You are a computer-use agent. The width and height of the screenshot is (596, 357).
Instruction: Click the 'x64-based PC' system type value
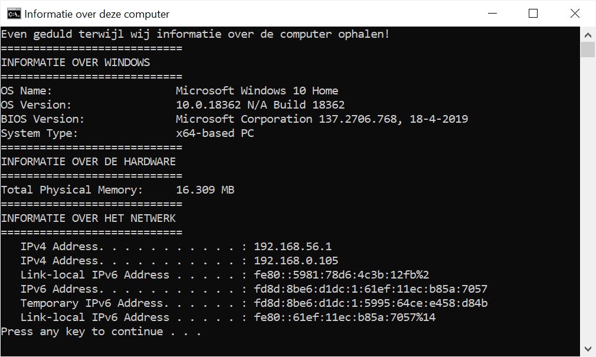coord(215,133)
